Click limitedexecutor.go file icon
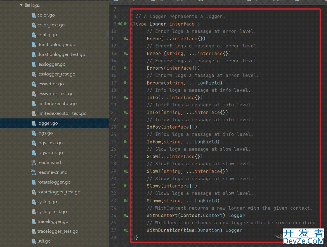The height and width of the screenshot is (247, 327). [x=33, y=104]
